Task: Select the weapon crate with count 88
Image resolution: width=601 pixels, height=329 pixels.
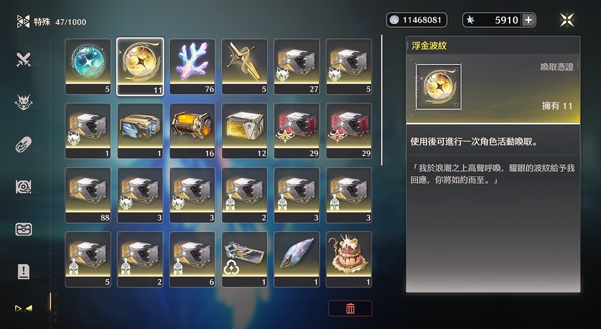Action: tap(88, 195)
